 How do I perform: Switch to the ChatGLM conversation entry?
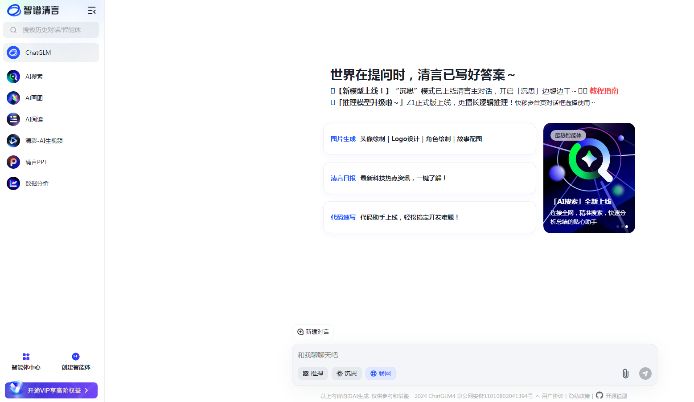(37, 53)
